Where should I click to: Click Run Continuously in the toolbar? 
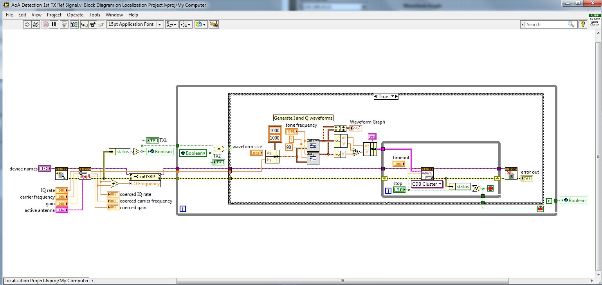pos(36,24)
